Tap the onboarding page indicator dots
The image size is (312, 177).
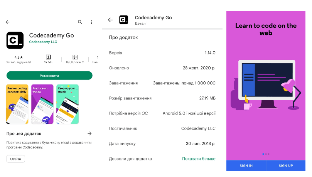pos(266,154)
